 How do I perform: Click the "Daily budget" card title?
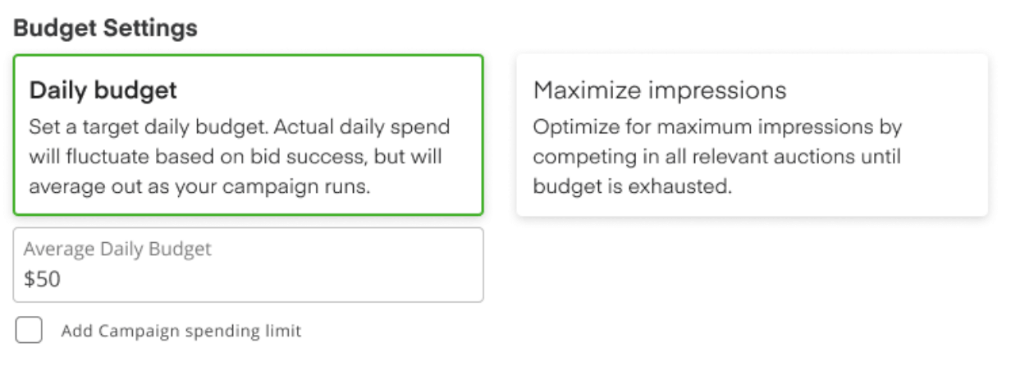tap(103, 89)
